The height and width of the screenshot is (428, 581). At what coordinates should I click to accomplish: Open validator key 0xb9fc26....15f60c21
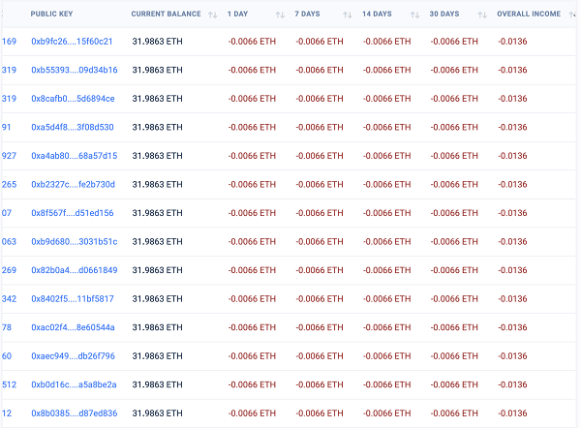coord(72,42)
